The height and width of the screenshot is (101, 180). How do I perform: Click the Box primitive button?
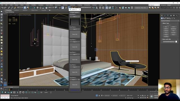(x=166, y=27)
